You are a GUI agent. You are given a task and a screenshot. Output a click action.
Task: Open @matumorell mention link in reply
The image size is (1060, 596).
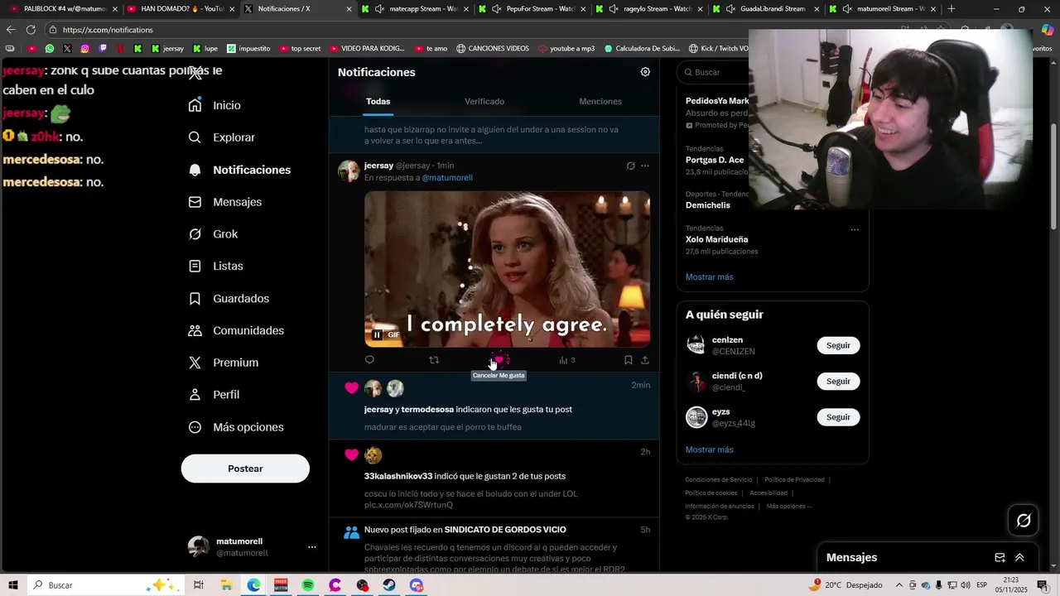pyautogui.click(x=447, y=178)
